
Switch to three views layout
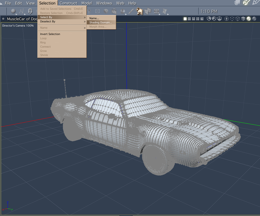pos(194,19)
